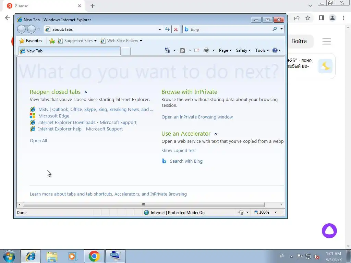Click the Chrome taskbar icon
Image resolution: width=351 pixels, height=263 pixels.
(x=94, y=256)
